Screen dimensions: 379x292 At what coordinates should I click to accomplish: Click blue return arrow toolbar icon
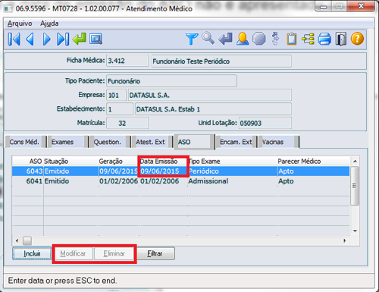tap(225, 39)
